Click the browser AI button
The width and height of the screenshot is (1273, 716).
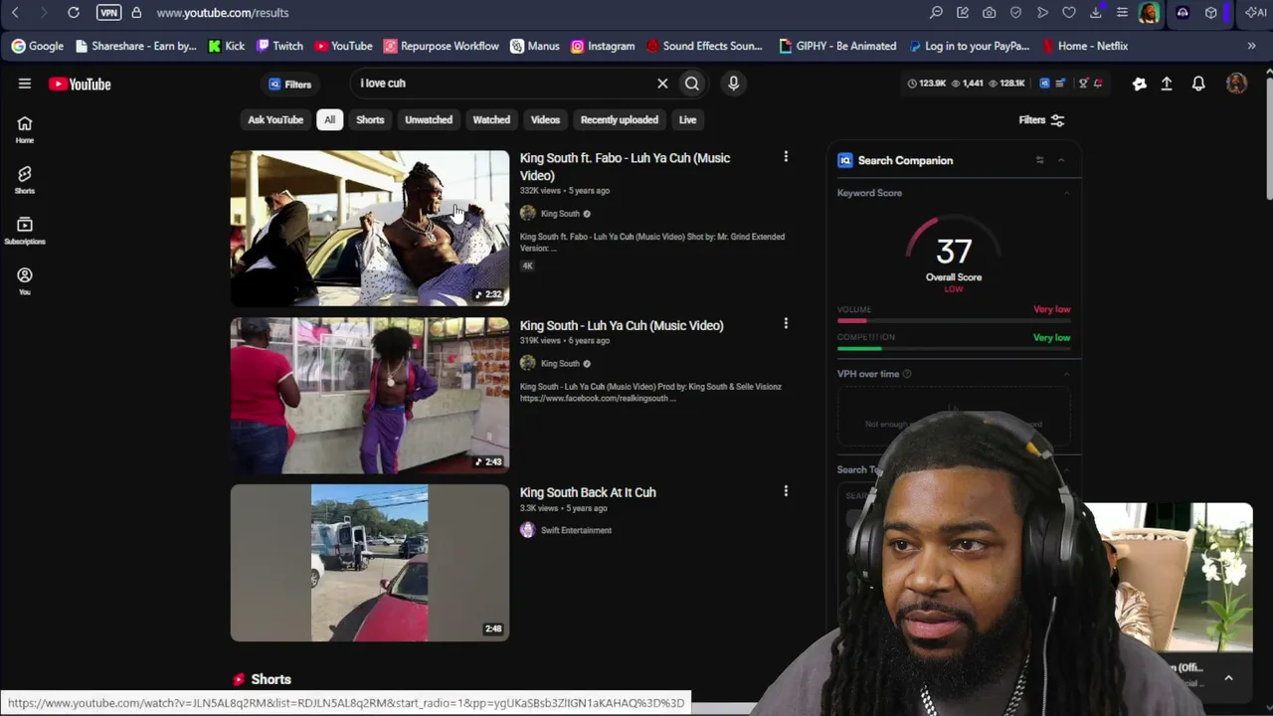[x=1256, y=13]
